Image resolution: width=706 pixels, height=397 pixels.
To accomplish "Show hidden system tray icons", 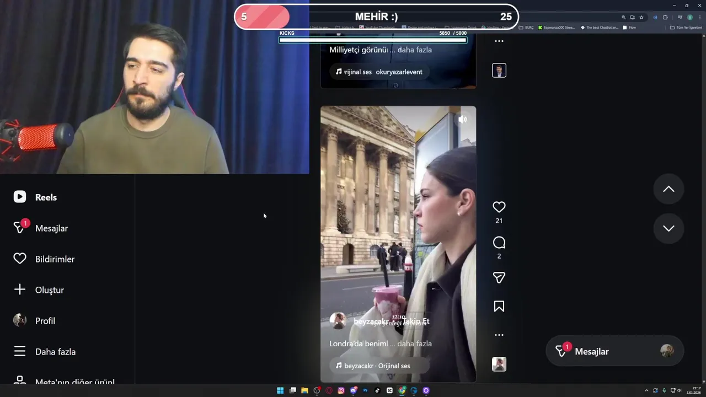I will pos(647,390).
